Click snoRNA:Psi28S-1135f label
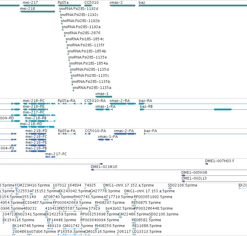The width and height of the screenshot is (247, 236). pos(85,45)
